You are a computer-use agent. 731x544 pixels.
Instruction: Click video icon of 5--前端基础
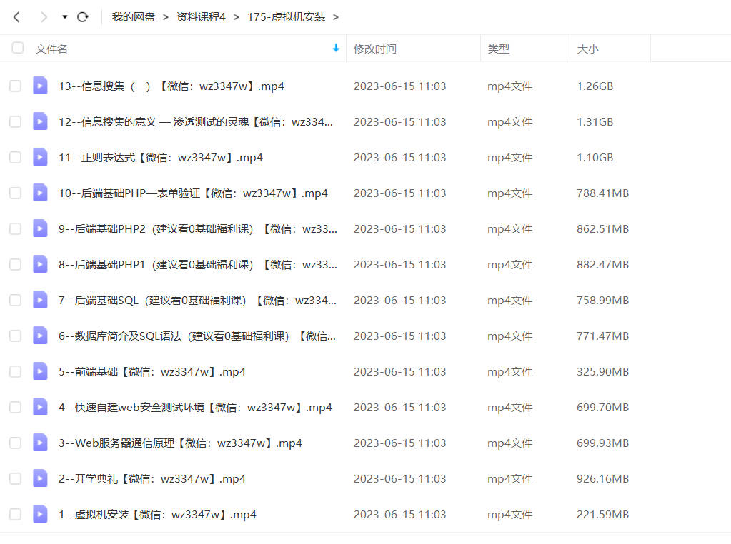40,371
